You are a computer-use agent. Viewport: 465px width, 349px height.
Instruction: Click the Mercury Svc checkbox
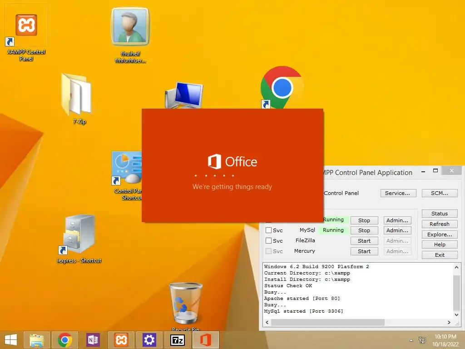pos(269,251)
